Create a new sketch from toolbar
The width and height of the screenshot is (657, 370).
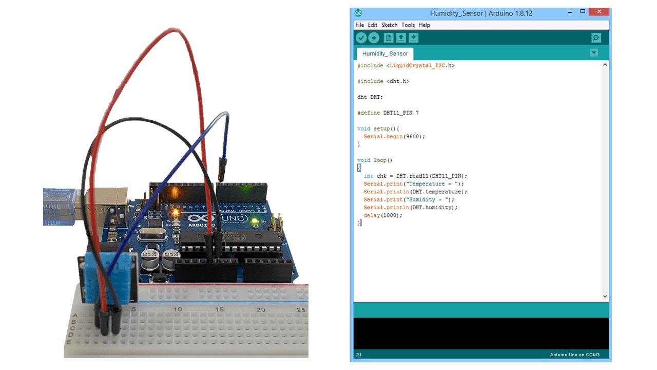point(389,38)
